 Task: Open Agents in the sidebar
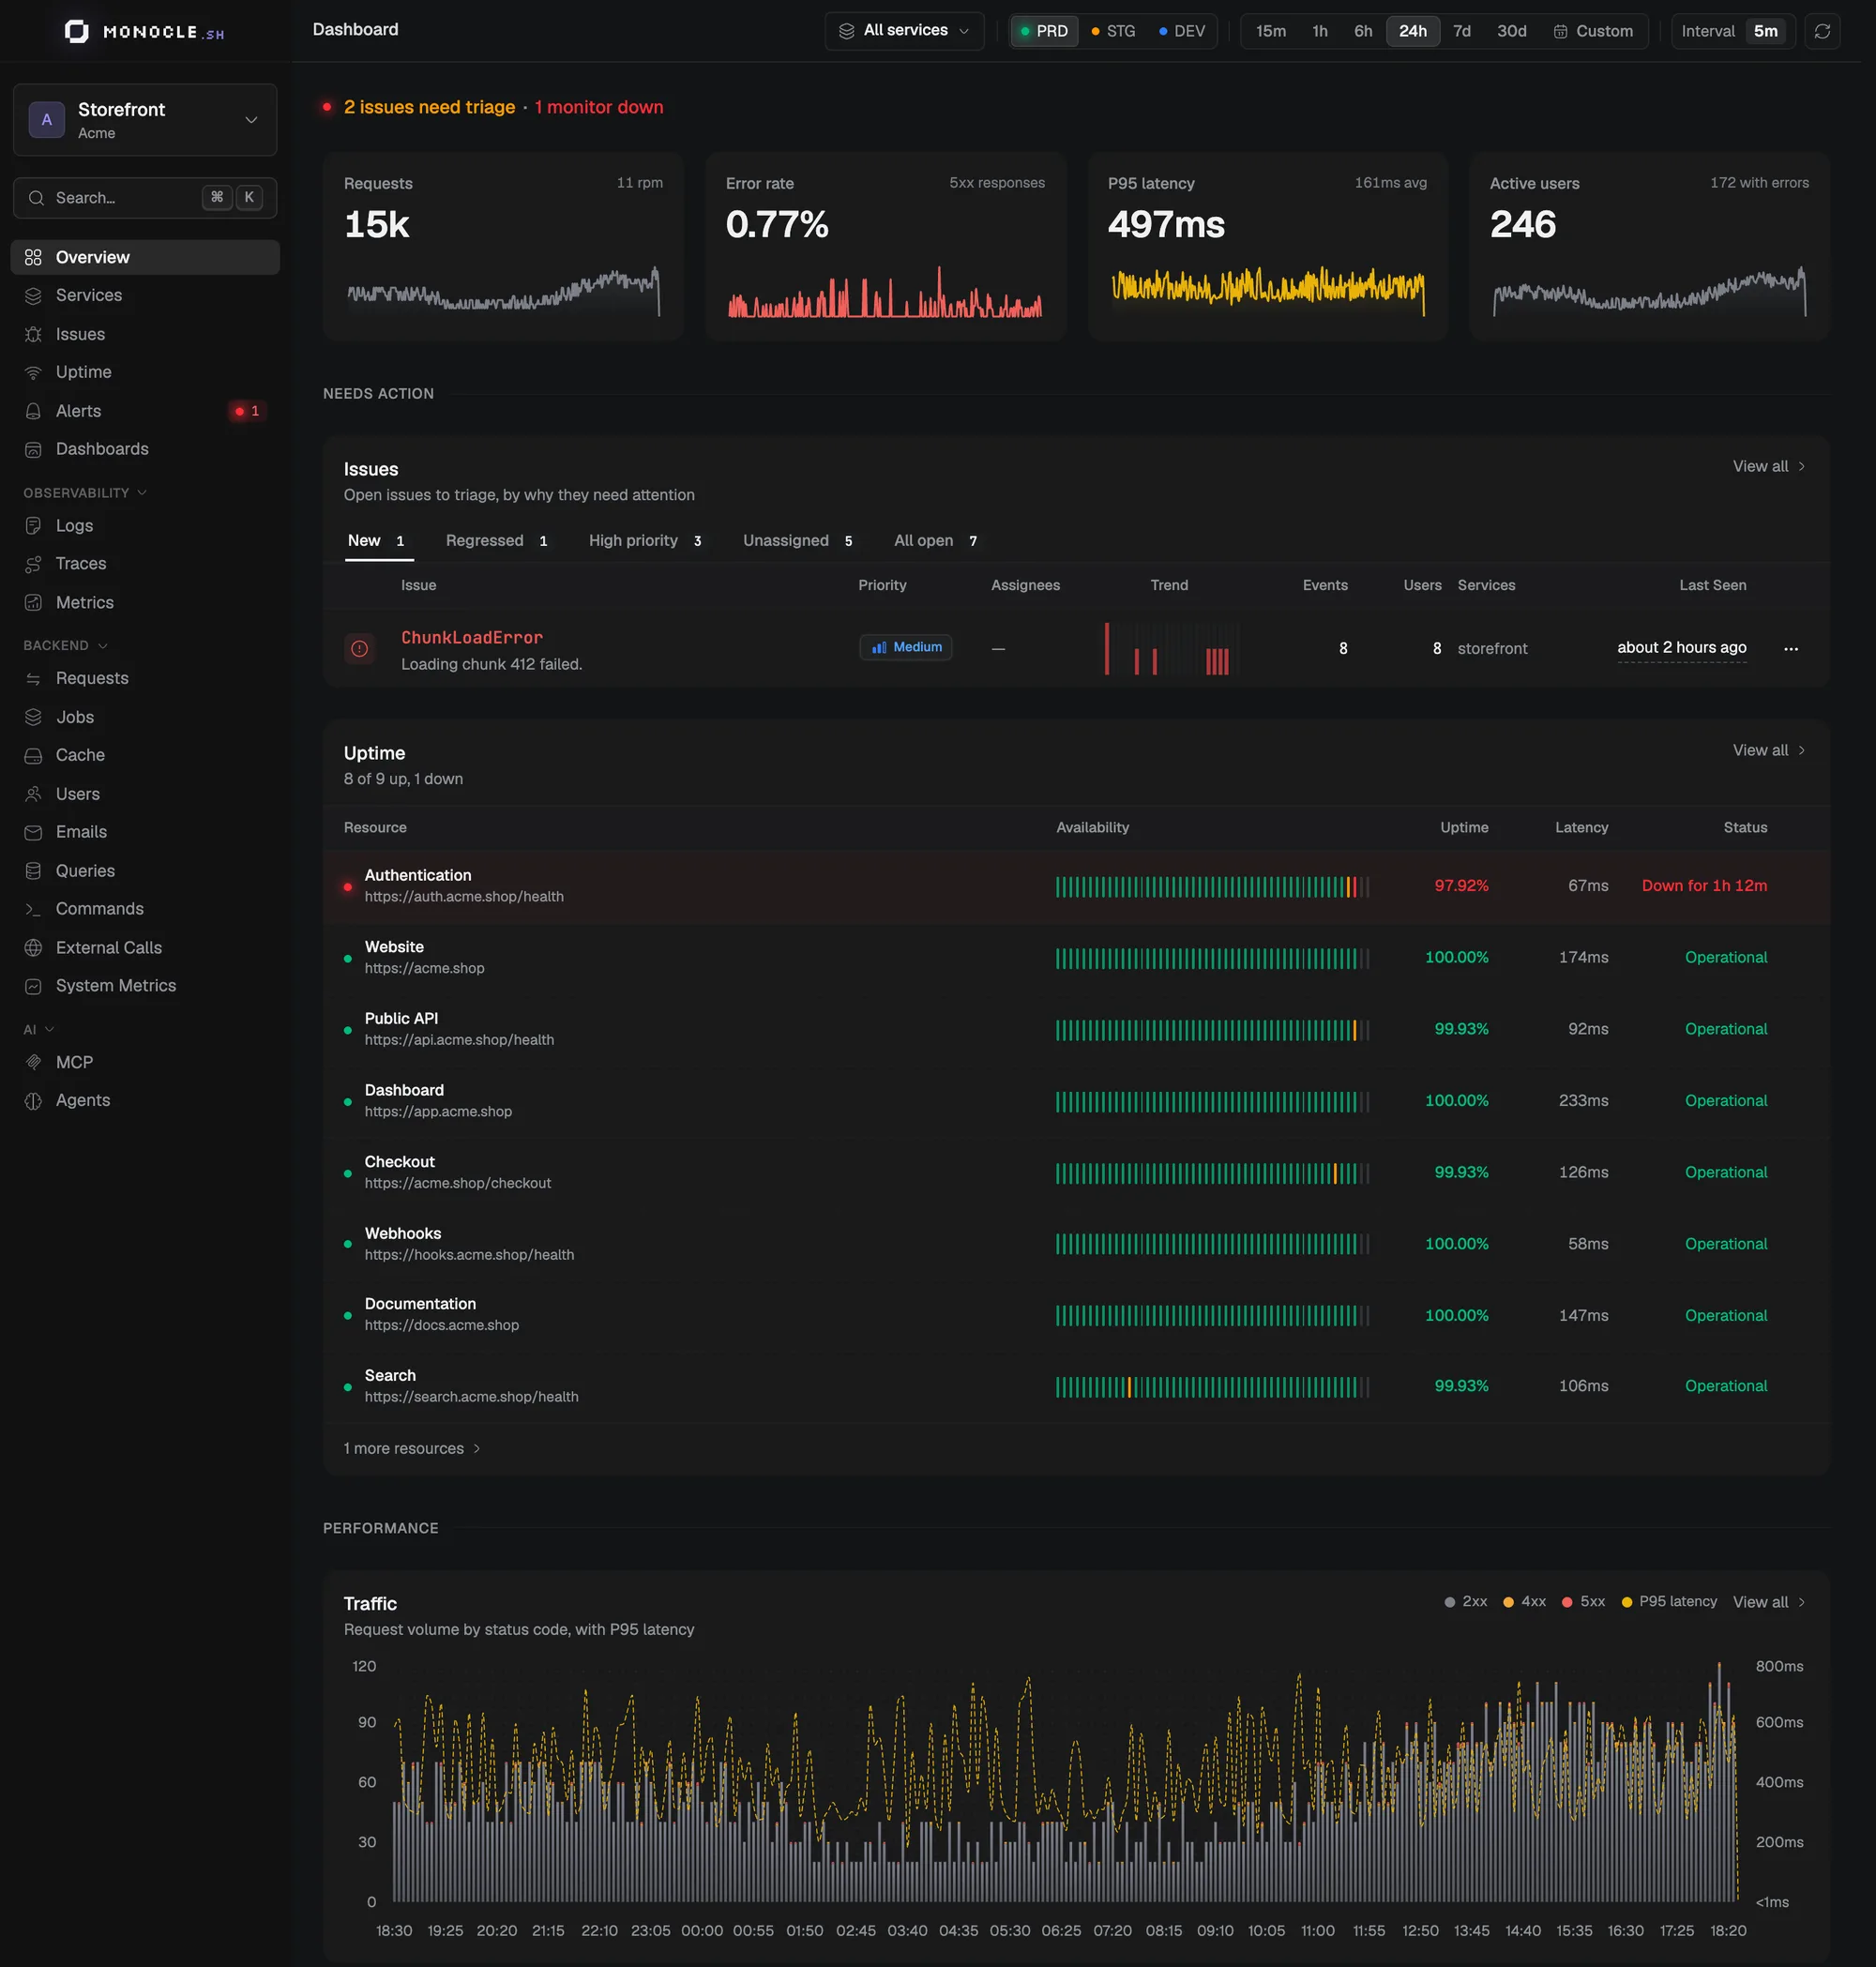(145, 1100)
